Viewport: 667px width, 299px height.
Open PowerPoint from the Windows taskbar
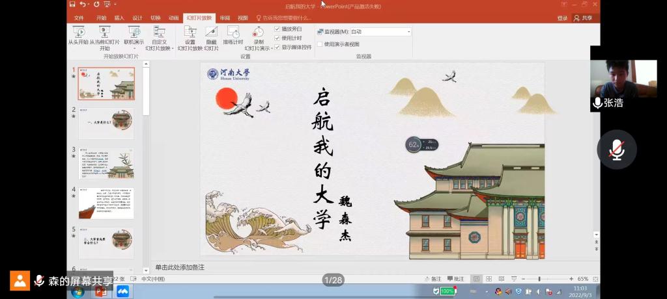click(x=101, y=291)
